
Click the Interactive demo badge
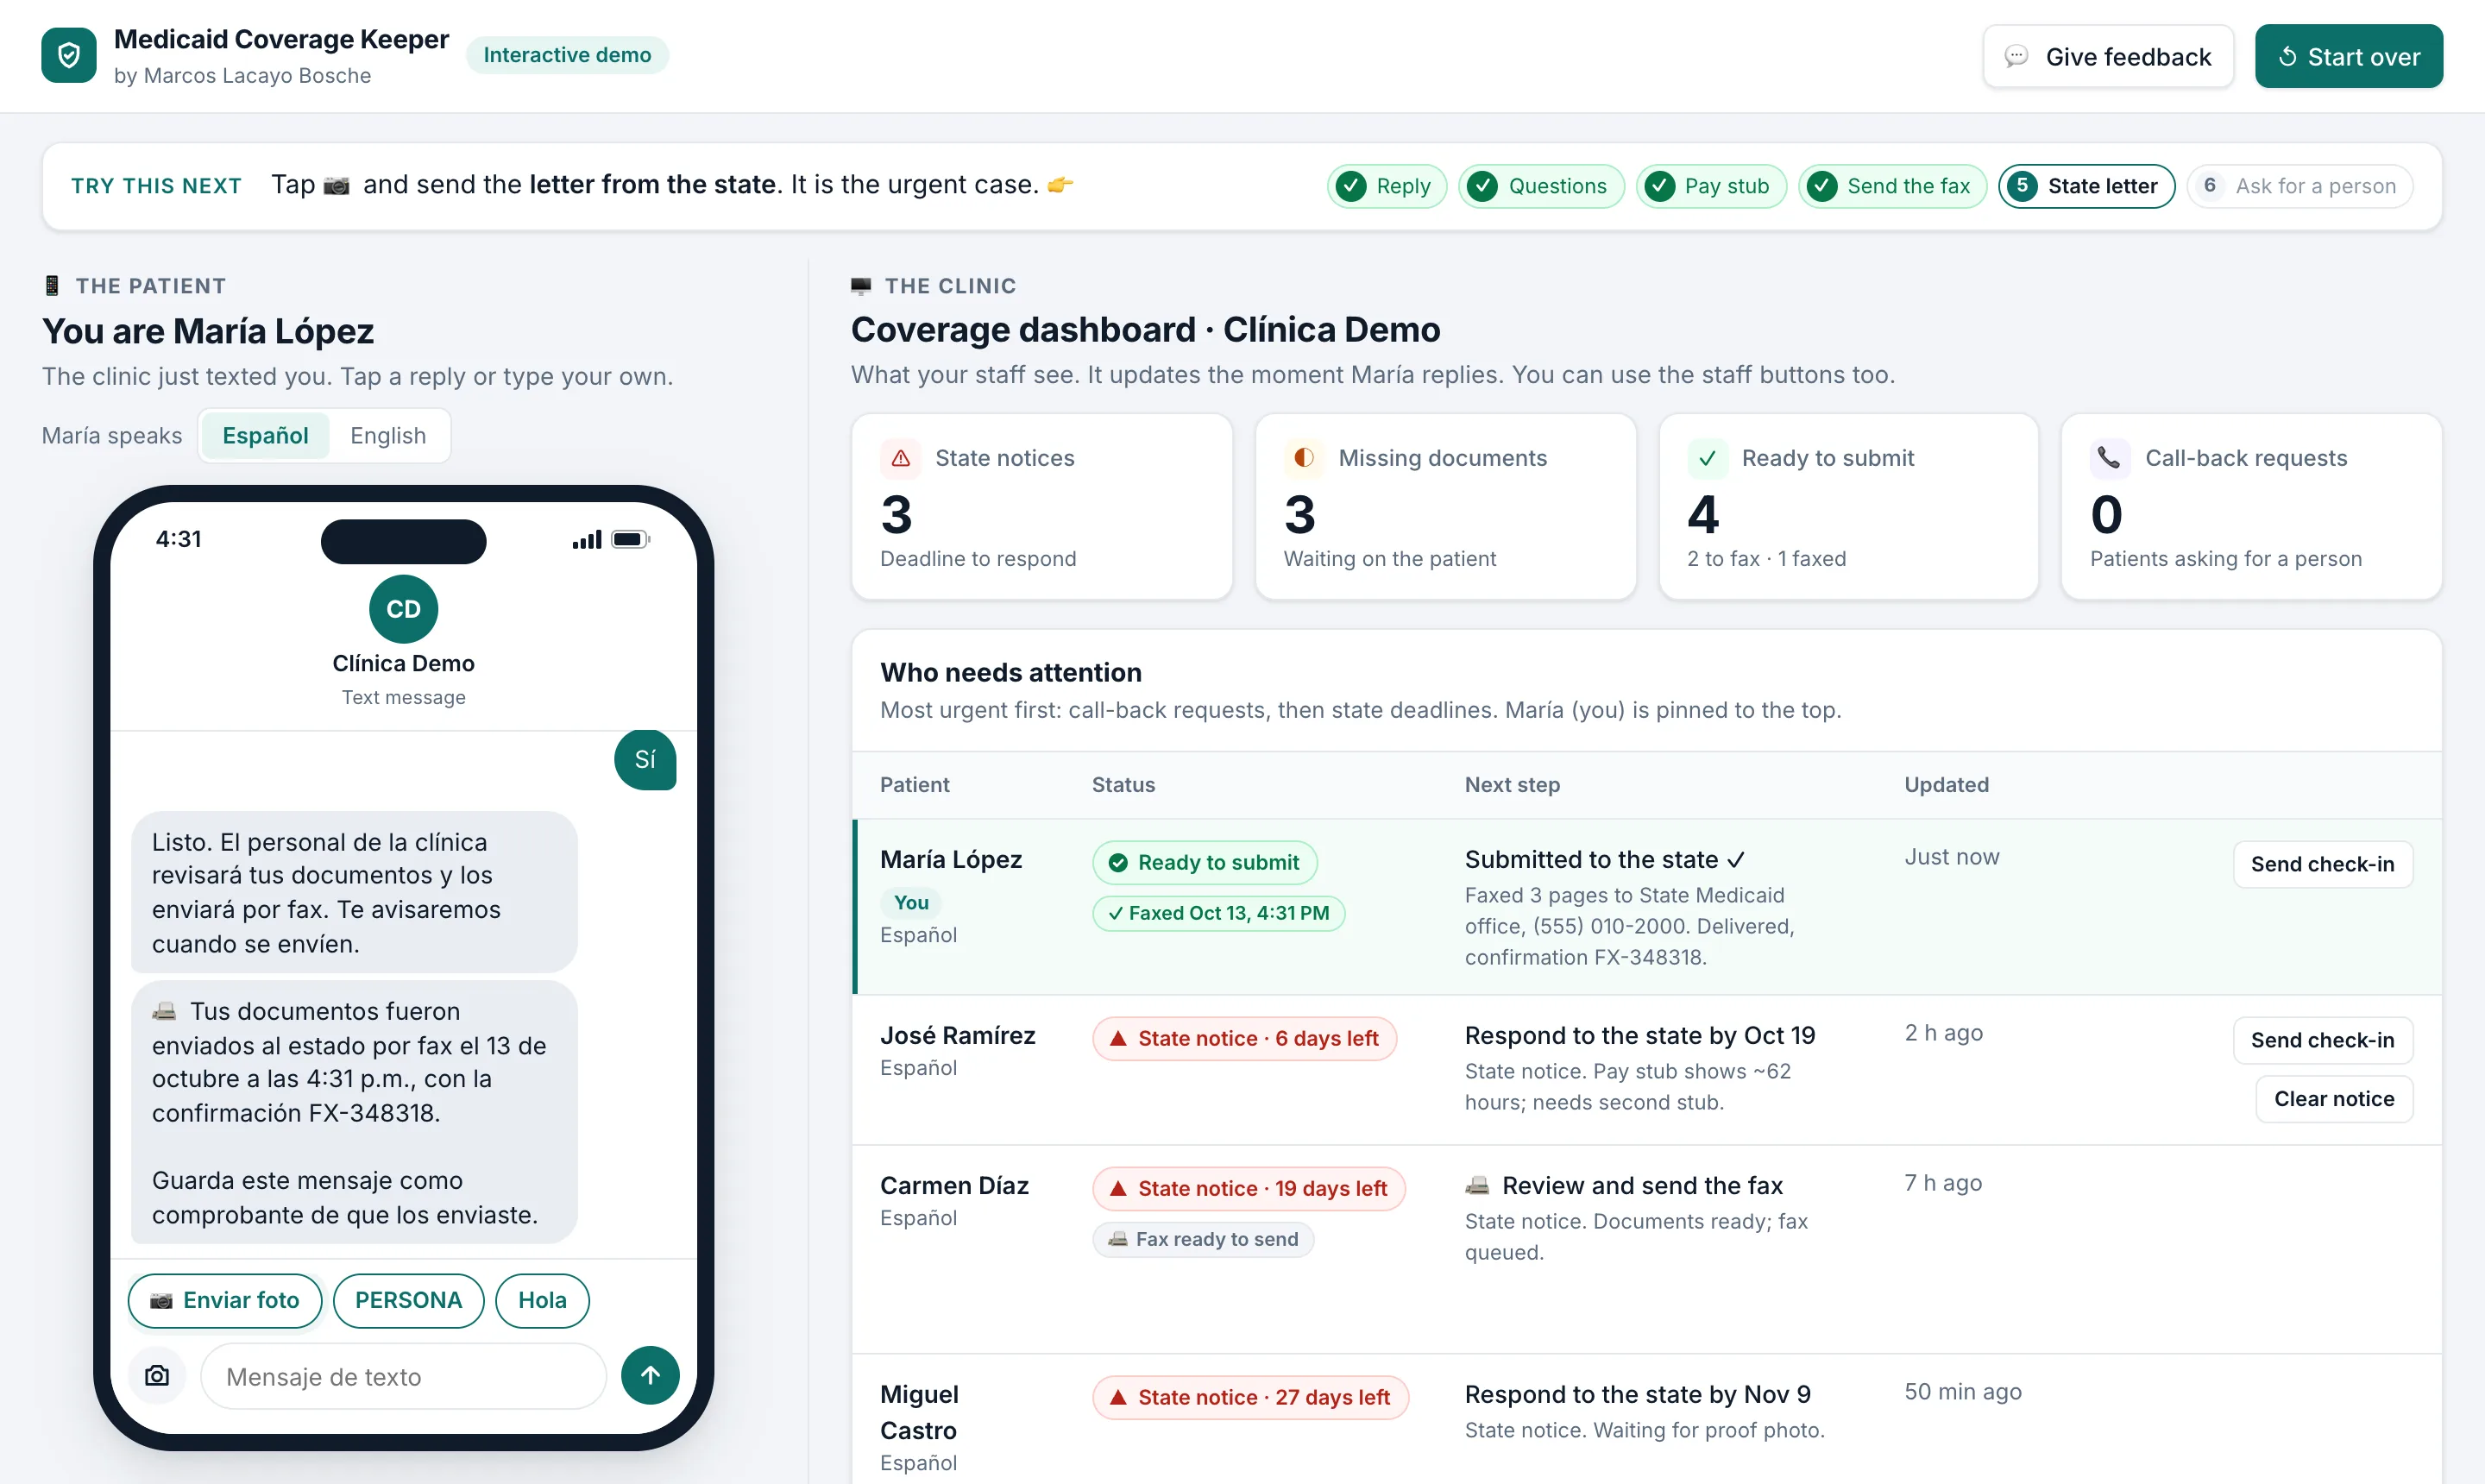(x=567, y=55)
